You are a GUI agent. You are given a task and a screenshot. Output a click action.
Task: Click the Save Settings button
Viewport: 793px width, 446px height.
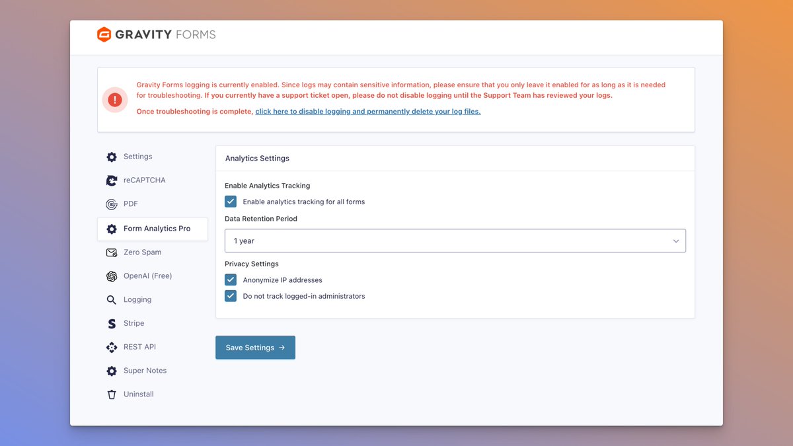255,348
